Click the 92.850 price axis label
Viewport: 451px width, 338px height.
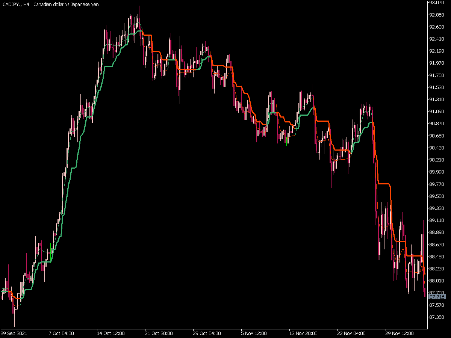click(437, 15)
